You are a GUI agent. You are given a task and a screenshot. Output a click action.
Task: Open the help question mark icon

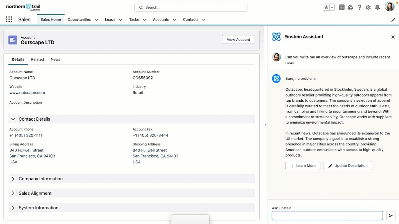click(359, 7)
